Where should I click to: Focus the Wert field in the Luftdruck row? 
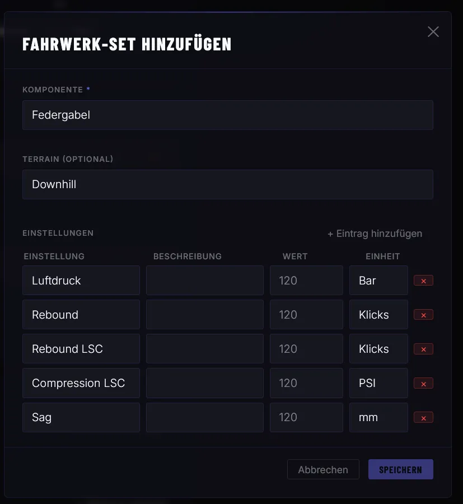tap(306, 280)
